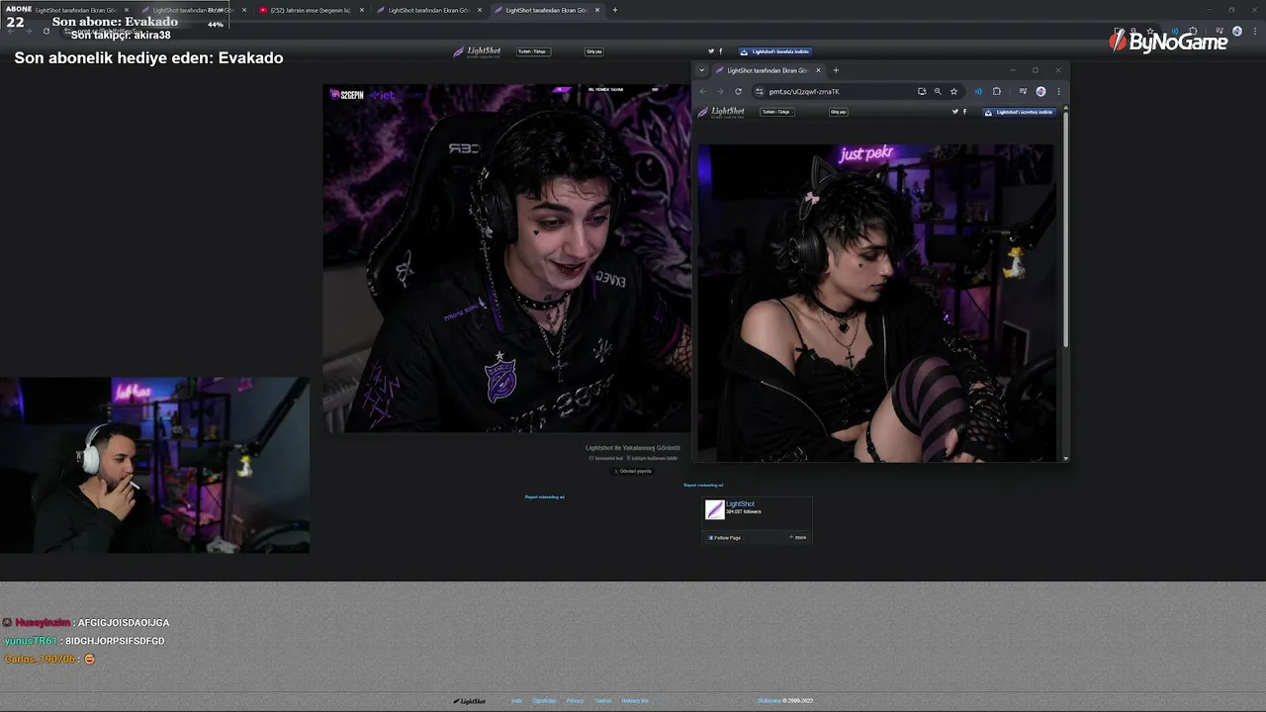
Task: View site information icon beside prnt.sc URL
Action: point(760,91)
